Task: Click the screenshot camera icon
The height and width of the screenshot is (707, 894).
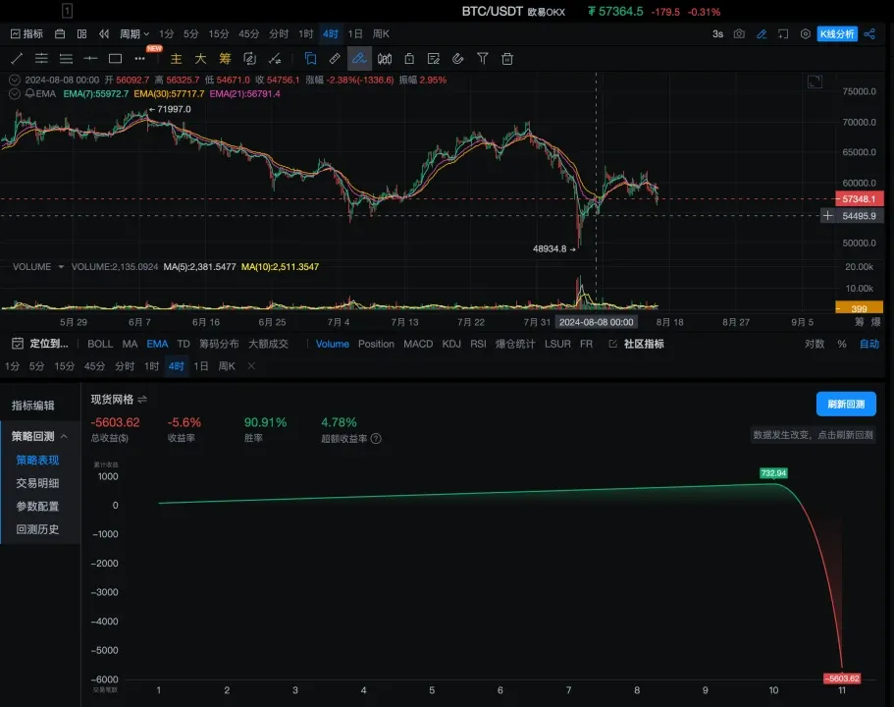Action: pos(739,33)
